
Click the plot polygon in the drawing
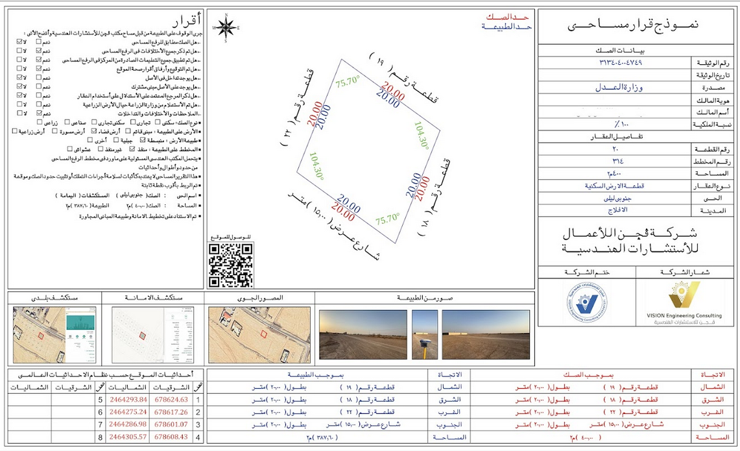pos(368,151)
